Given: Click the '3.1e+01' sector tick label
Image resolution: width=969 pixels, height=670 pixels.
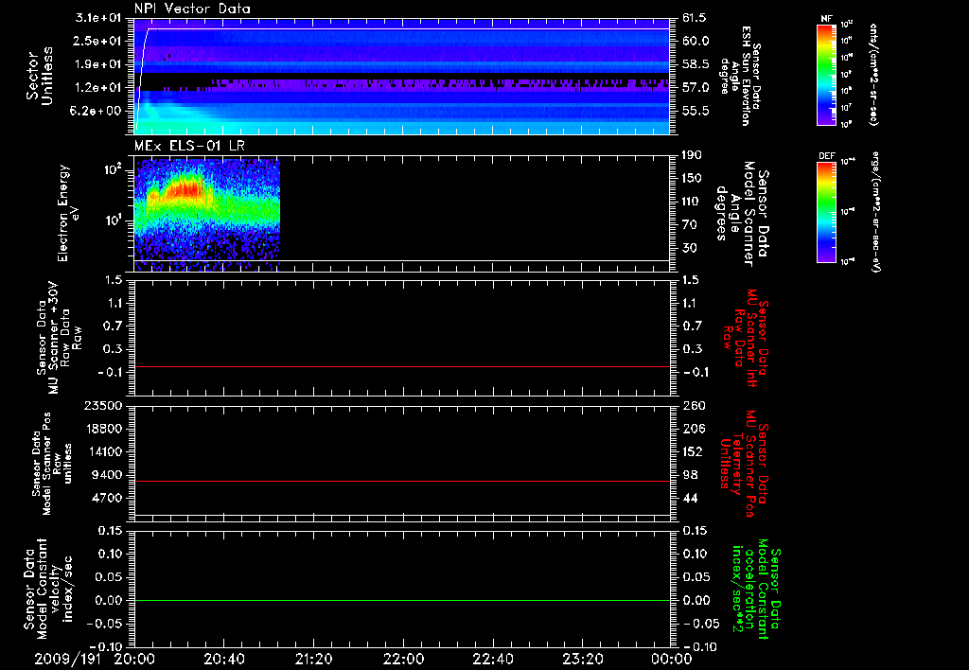Looking at the screenshot, I should pyautogui.click(x=98, y=18).
